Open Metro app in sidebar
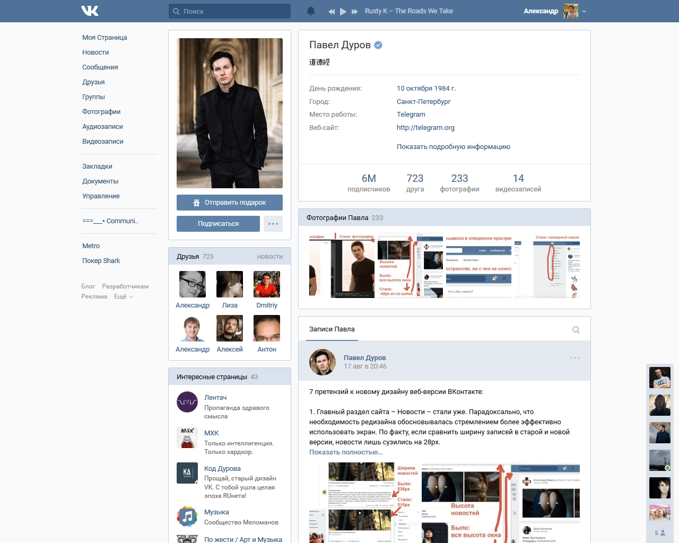679x543 pixels. point(91,246)
